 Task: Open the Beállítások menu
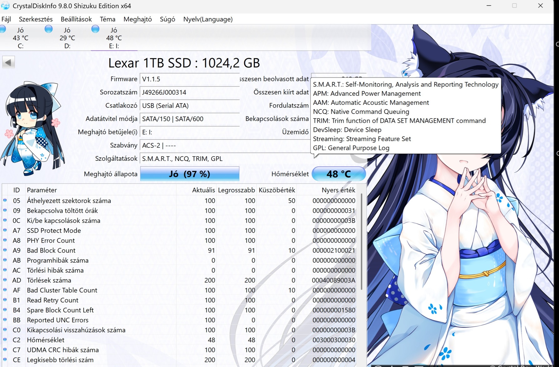tap(76, 19)
